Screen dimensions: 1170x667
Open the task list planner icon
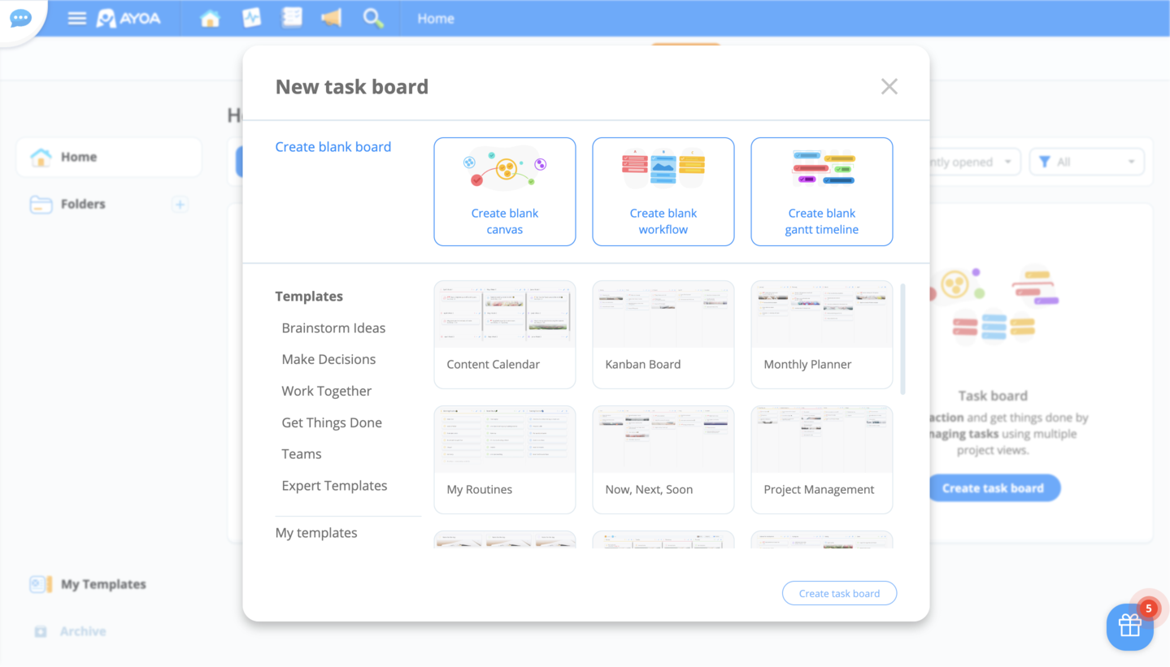(x=292, y=18)
